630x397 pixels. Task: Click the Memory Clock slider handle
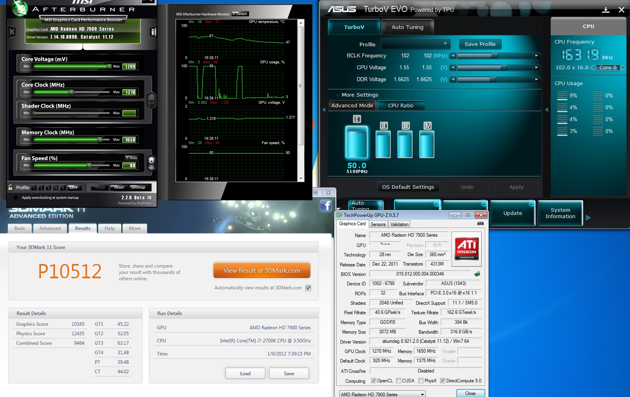pyautogui.click(x=100, y=140)
